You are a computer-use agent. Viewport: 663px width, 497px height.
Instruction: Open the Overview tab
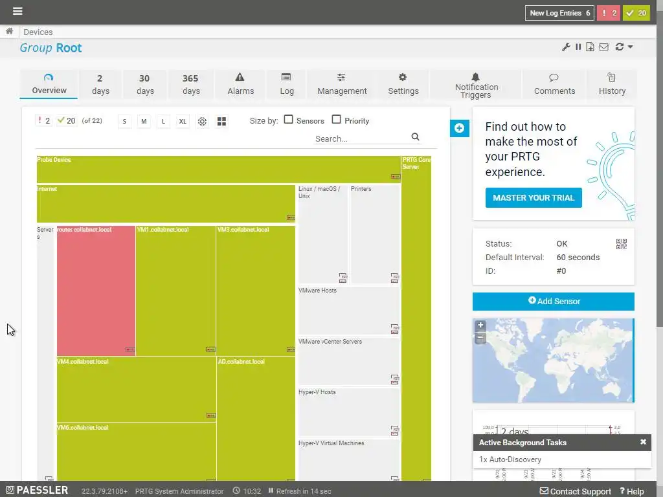click(x=49, y=84)
